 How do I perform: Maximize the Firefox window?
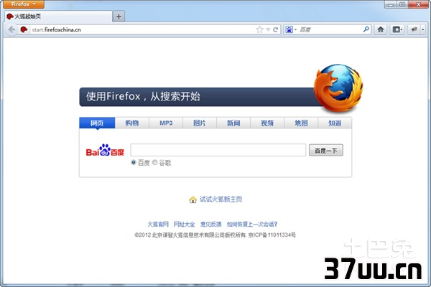click(x=402, y=4)
